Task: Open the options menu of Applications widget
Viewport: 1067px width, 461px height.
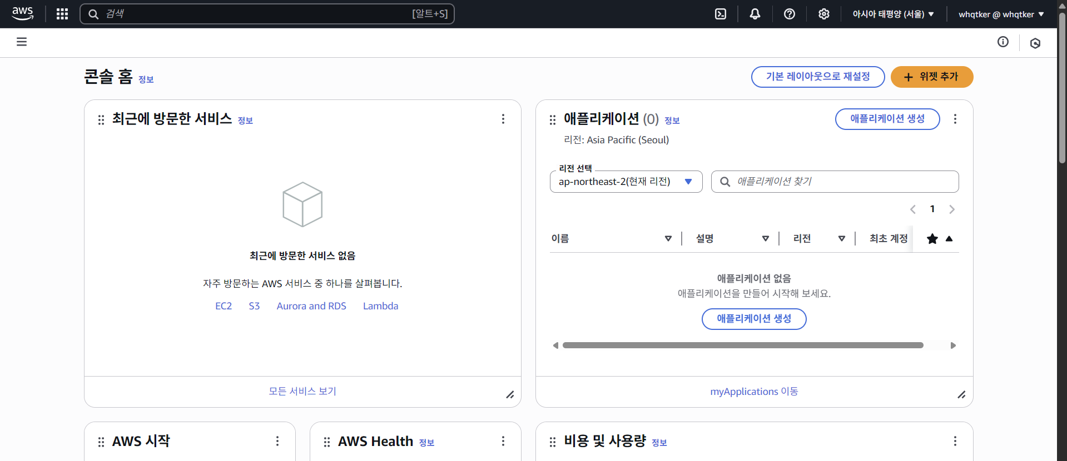Action: [x=955, y=119]
